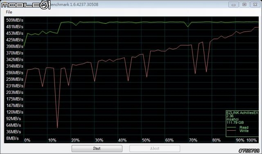
Task: Click the 314MB/s axis label
Action: point(15,66)
